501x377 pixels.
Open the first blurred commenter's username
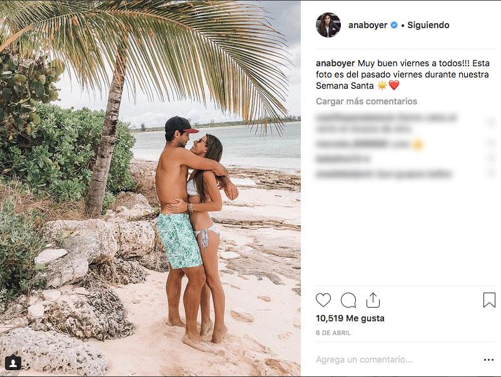[355, 118]
